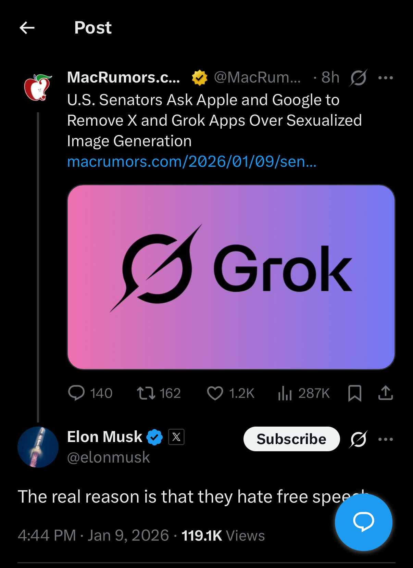This screenshot has width=413, height=568.
Task: Bookmark the MacRumors post
Action: (x=354, y=393)
